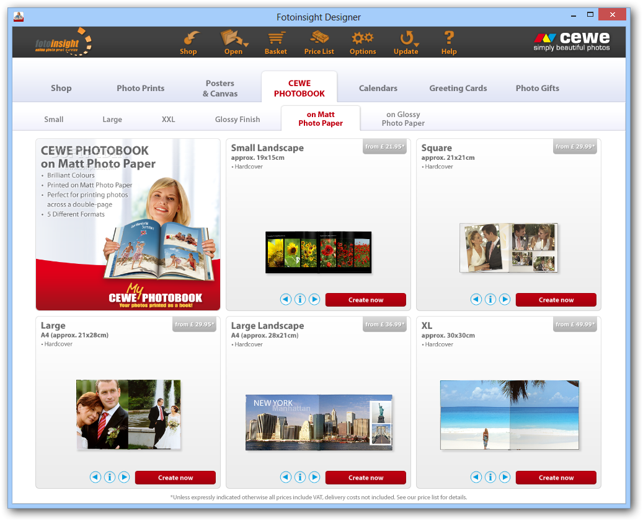Click the application icon in title bar
This screenshot has width=643, height=521.
click(19, 17)
